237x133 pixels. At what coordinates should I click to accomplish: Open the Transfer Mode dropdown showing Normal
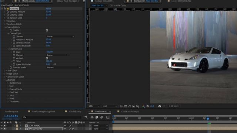pos(63,67)
